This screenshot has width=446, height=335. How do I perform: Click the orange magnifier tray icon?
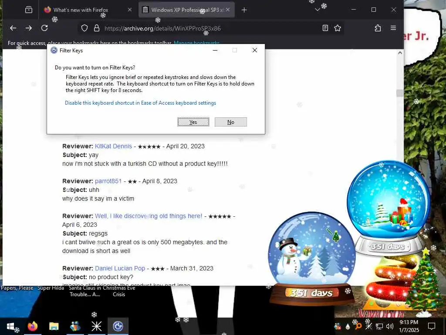pyautogui.click(x=358, y=326)
